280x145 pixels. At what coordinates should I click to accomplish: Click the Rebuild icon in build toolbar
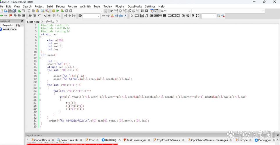[67, 11]
